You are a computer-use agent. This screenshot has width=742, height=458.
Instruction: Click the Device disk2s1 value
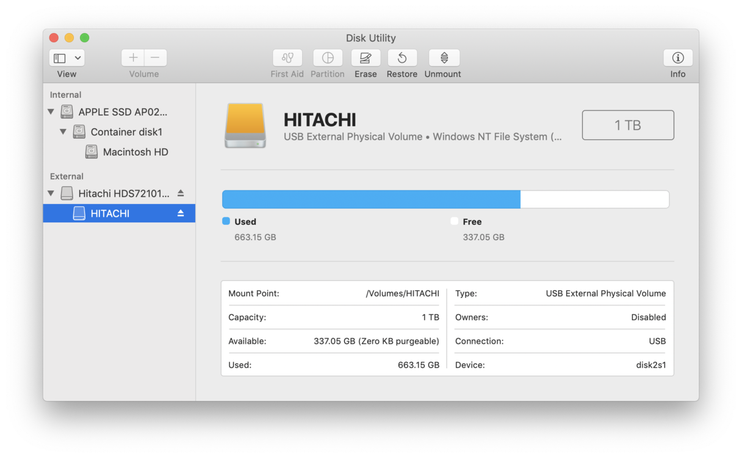651,365
